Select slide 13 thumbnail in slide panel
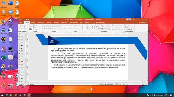This screenshot has width=174, height=97. coord(22,45)
